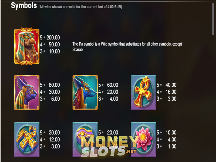Click the Ra falcon Wild symbol
Image resolution: width=216 pixels, height=162 pixels.
pyautogui.click(x=27, y=46)
